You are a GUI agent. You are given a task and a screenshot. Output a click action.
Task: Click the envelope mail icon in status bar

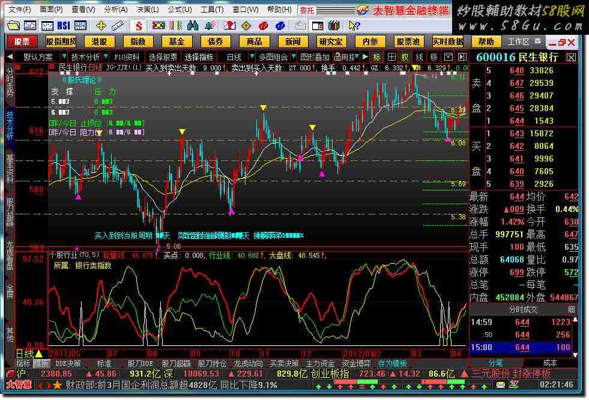tap(501, 384)
